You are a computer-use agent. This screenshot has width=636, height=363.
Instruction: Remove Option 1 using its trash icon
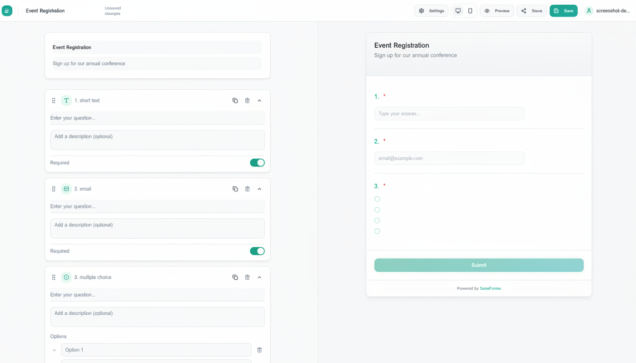[x=259, y=350]
